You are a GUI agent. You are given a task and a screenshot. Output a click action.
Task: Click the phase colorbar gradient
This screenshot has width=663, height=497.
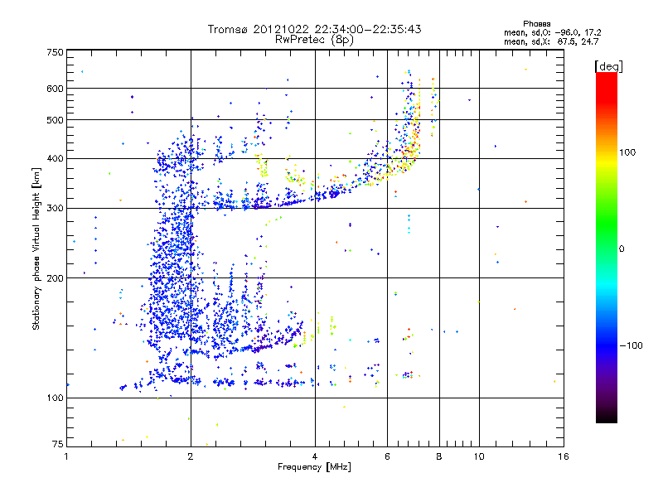click(607, 248)
